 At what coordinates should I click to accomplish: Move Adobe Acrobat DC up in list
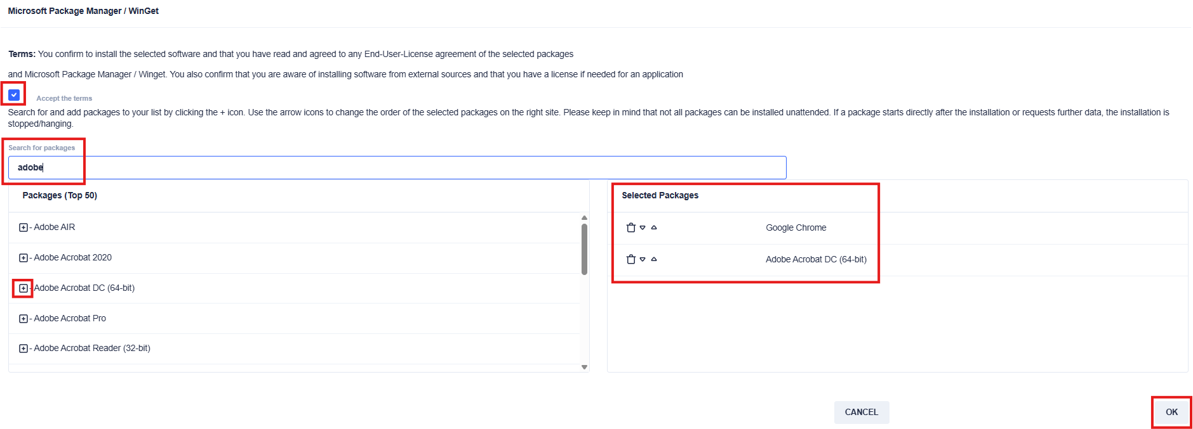pos(654,259)
